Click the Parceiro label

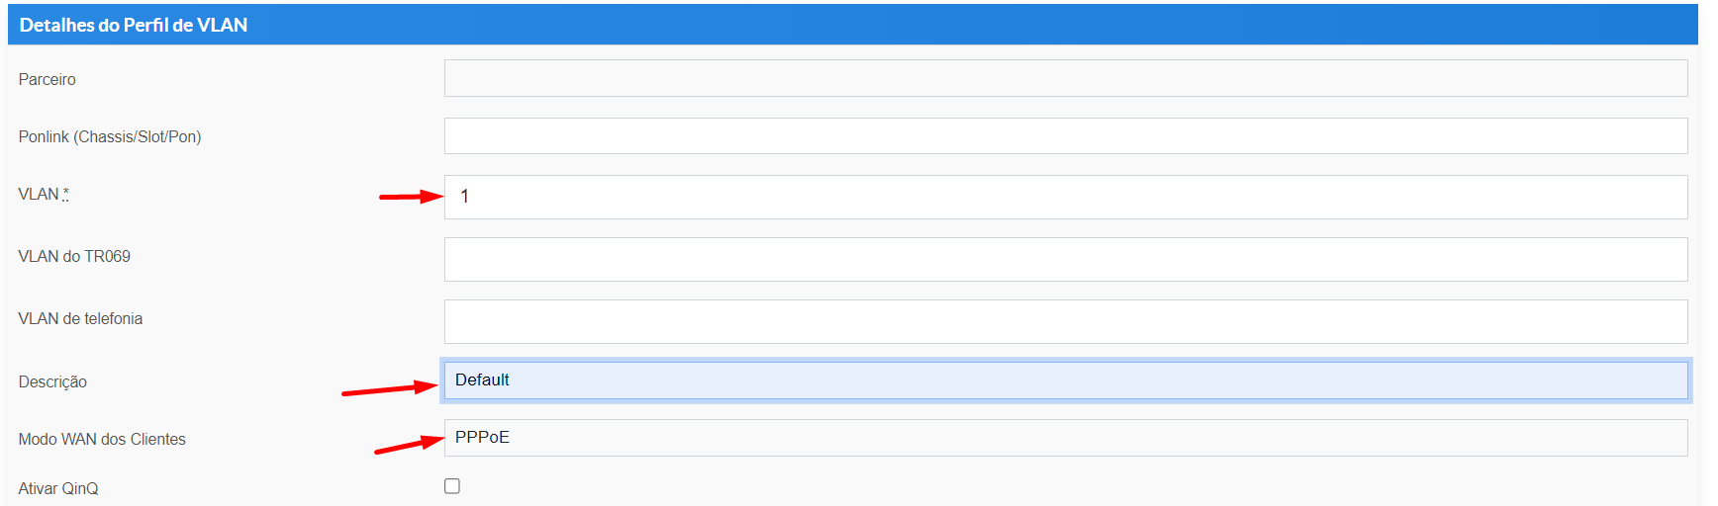[x=47, y=79]
